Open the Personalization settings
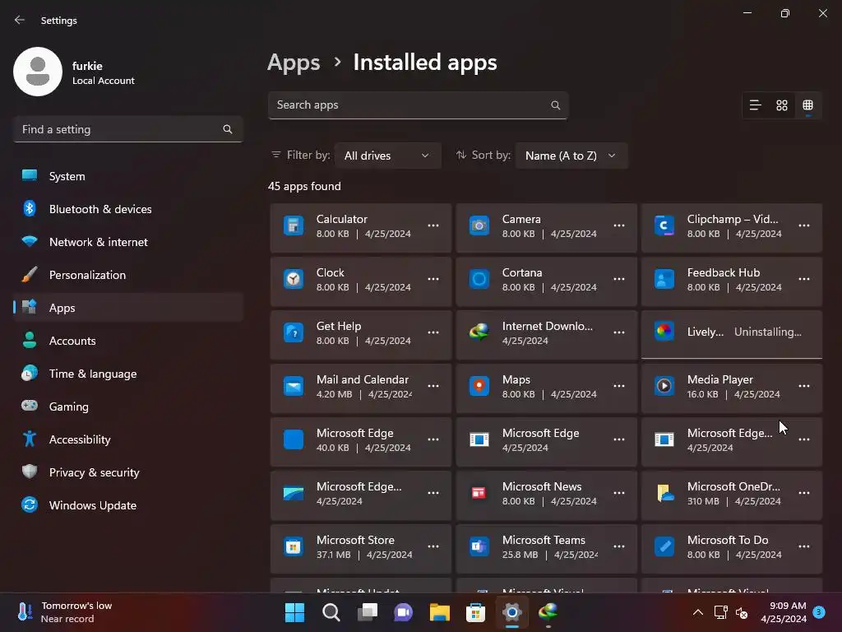Screen dimensions: 842x632 click(x=128, y=275)
